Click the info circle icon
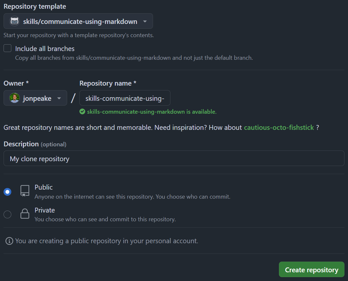The image size is (348, 281). tap(9, 241)
